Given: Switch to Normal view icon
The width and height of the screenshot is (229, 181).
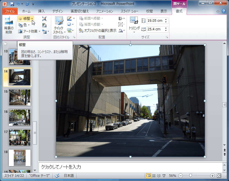Looking at the screenshot, I should [149, 176].
